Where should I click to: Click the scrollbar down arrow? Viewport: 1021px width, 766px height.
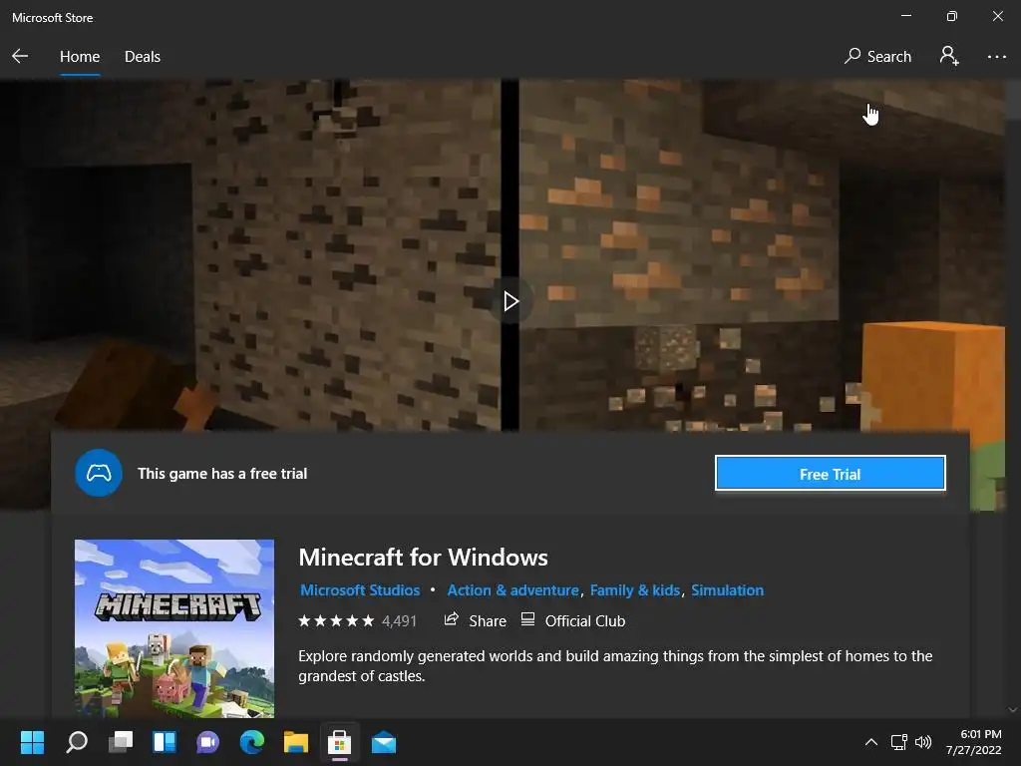1013,709
